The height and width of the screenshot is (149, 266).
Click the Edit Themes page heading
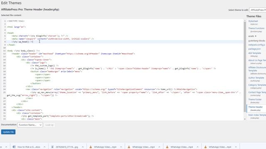tap(11, 3)
